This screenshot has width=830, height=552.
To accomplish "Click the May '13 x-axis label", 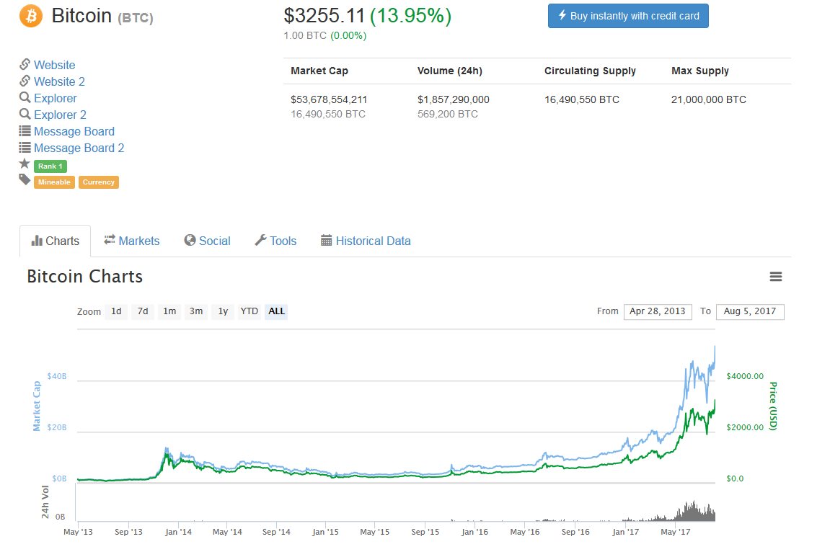I will pos(78,532).
